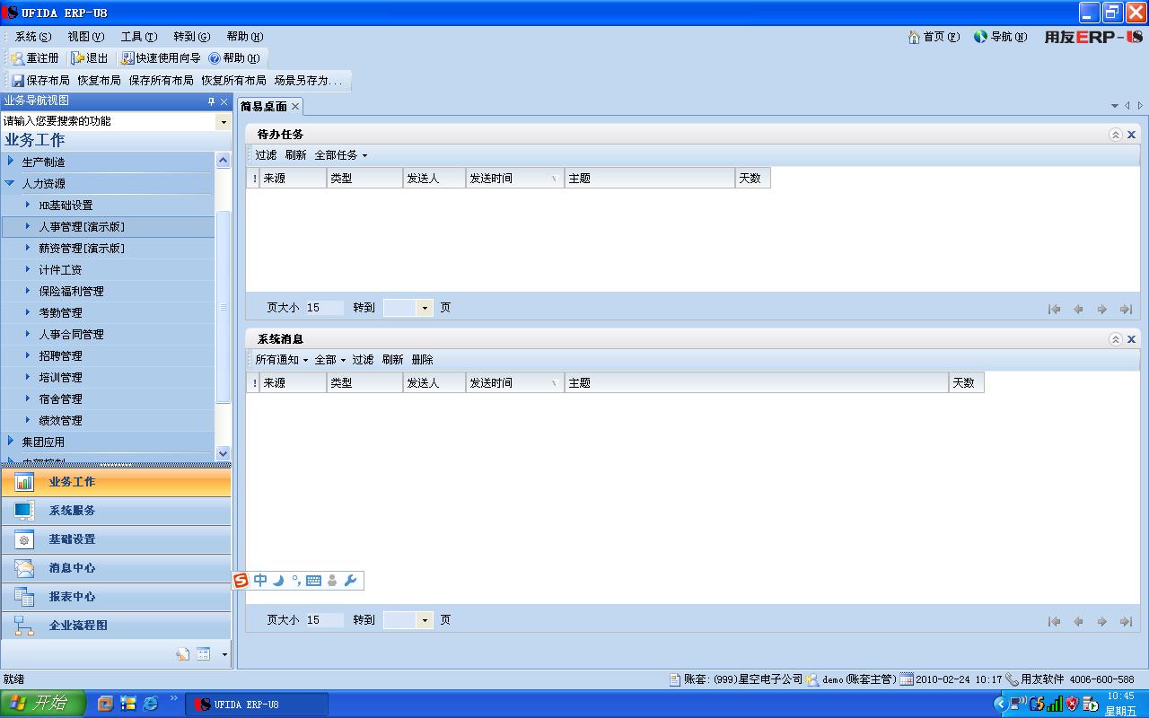Select the 消息中心 panel icon
1149x718 pixels.
[24, 568]
